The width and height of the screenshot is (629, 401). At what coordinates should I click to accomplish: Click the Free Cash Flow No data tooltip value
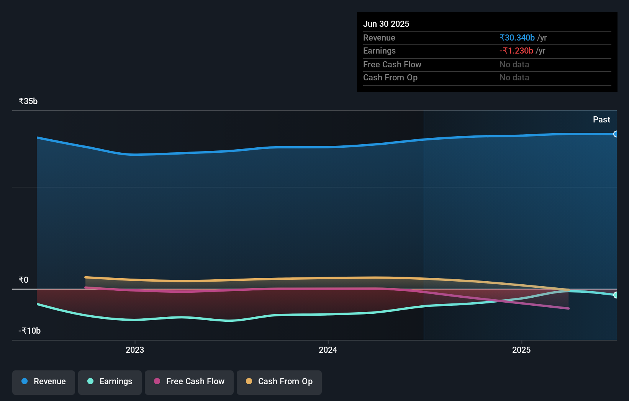[514, 64]
